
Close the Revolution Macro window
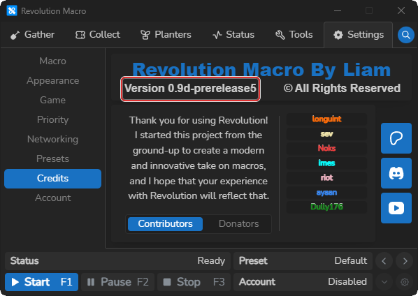pos(401,11)
